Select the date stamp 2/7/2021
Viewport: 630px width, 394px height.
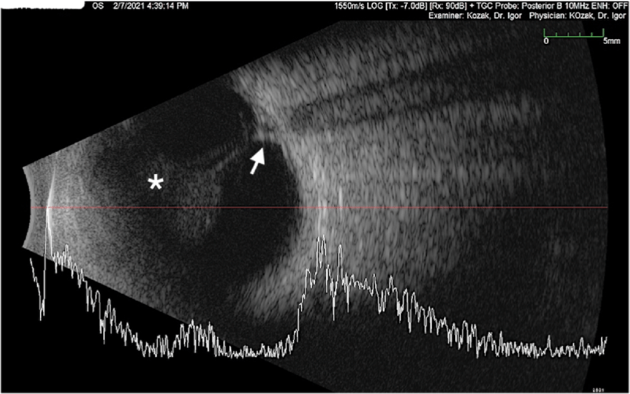[x=128, y=6]
